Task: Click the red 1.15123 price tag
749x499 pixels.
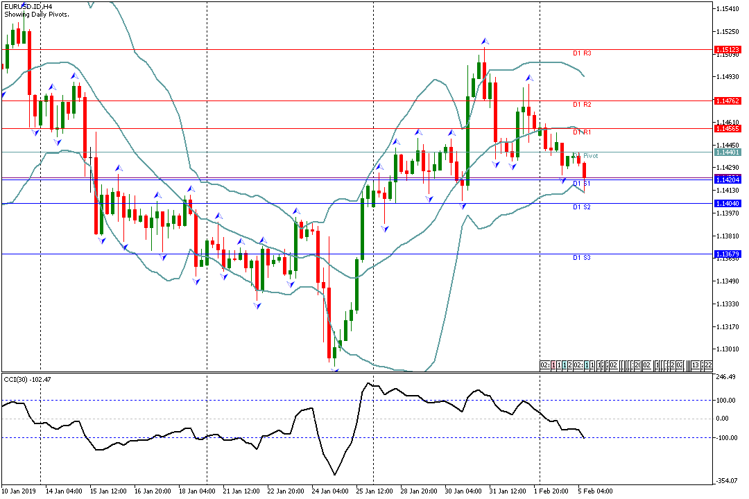Action: click(x=728, y=50)
